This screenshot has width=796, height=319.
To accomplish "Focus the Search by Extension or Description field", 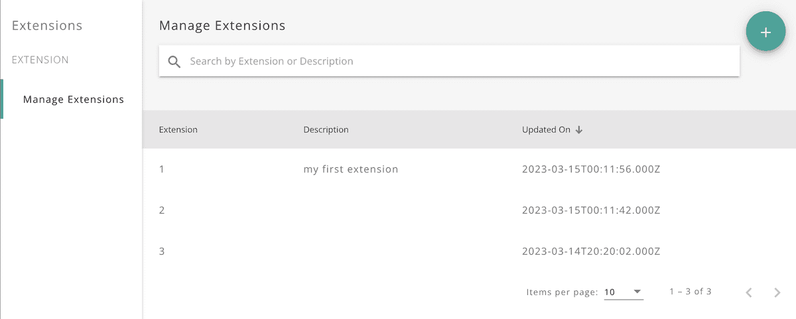I will click(458, 62).
